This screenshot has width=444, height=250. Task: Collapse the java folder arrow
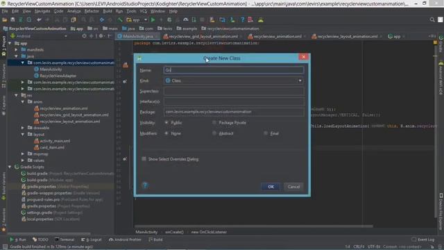[x=16, y=56]
